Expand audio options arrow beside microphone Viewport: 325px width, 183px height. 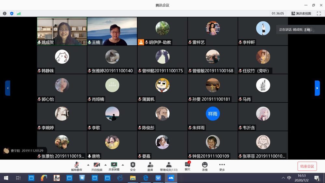pyautogui.click(x=88, y=165)
